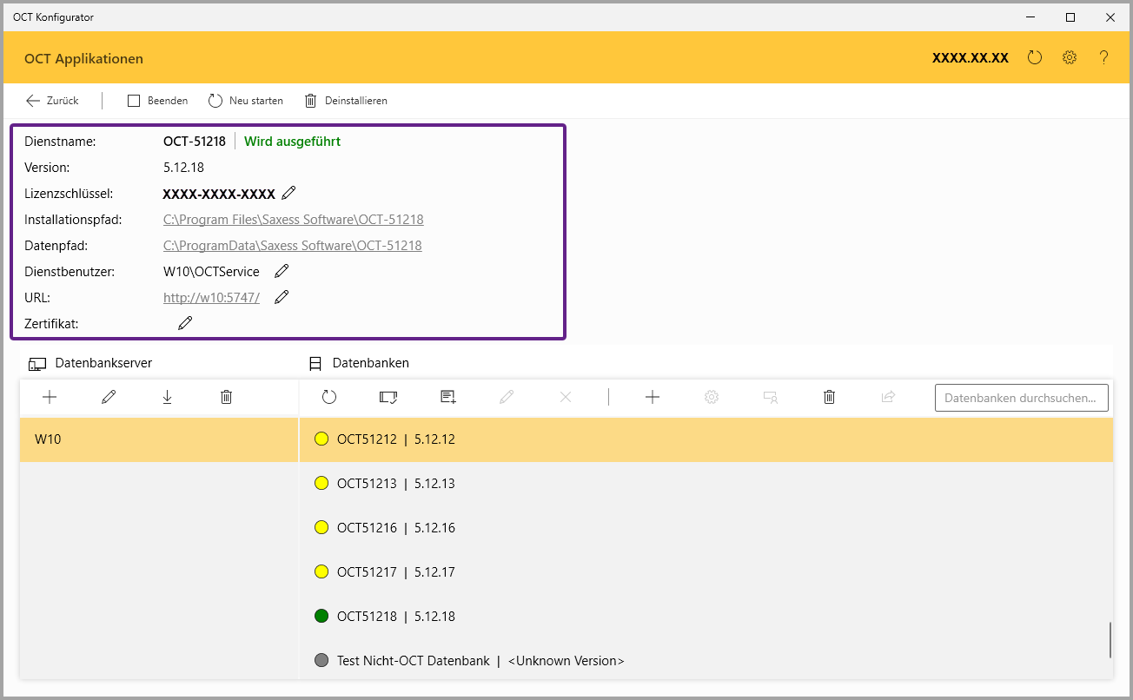Edit the Zertifikat using its pencil icon
This screenshot has height=700, width=1133.
[185, 323]
